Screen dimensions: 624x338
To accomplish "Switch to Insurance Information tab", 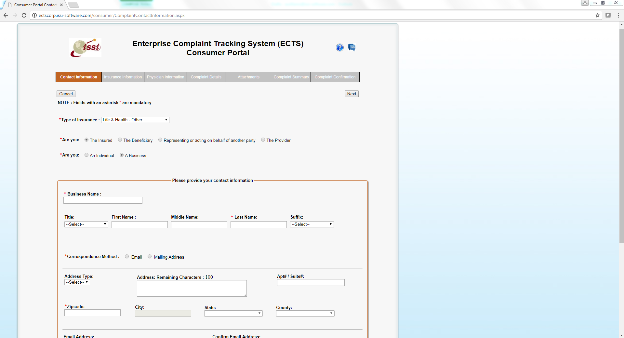I will point(123,77).
